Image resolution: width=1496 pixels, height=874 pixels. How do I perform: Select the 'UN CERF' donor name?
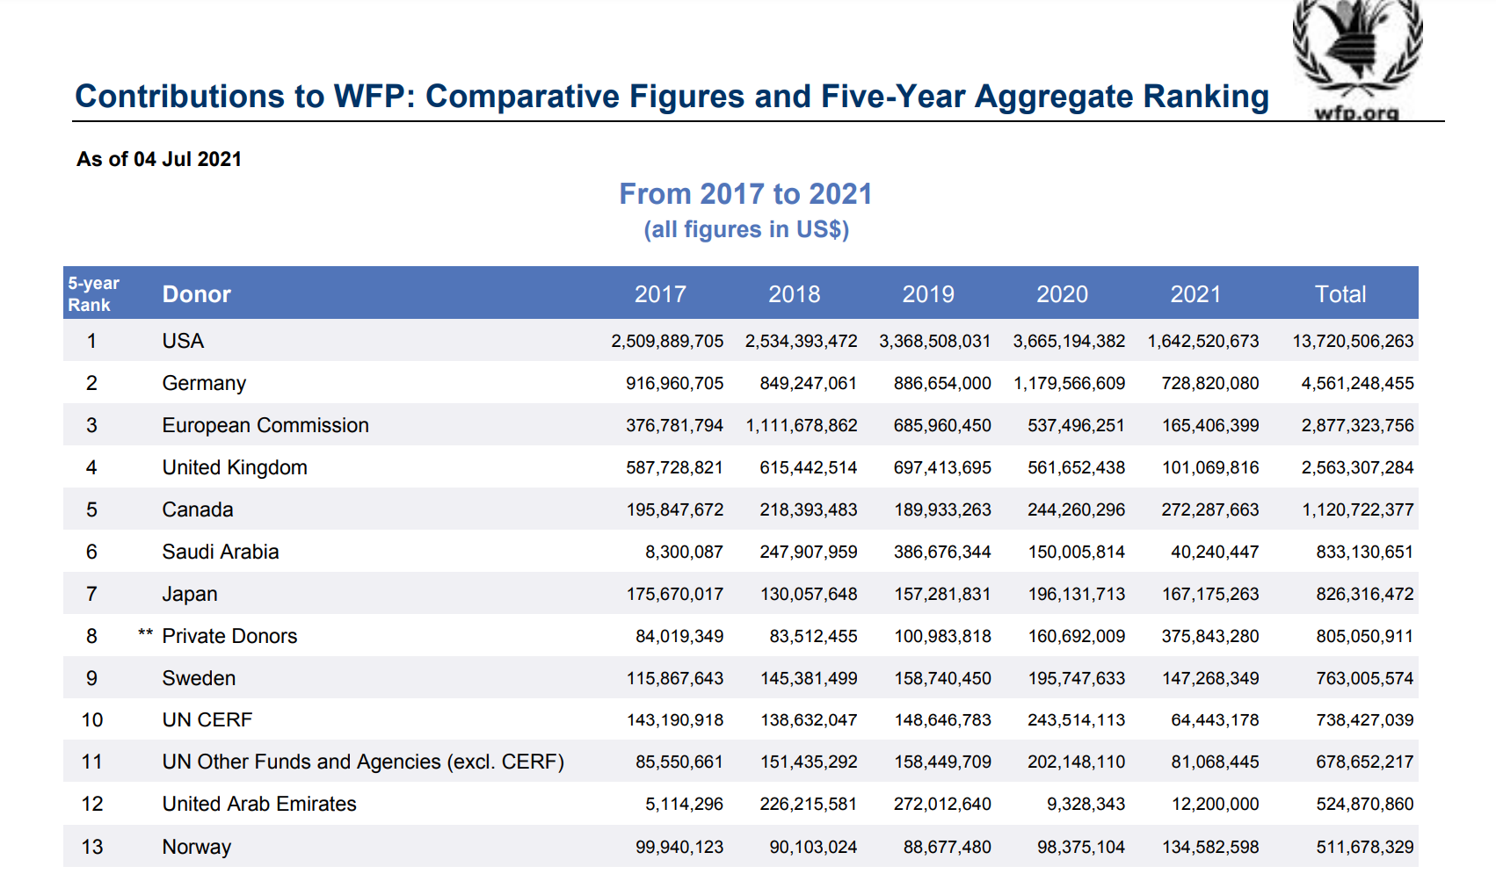207,719
